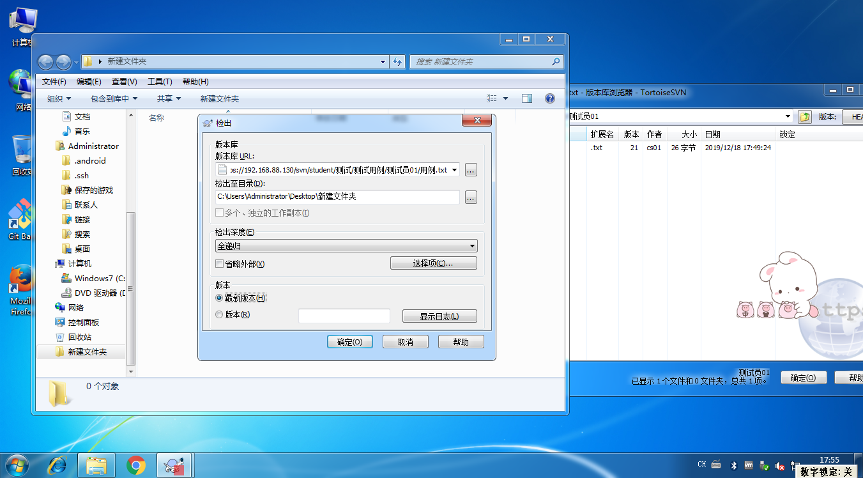Click the browse button next to checkout directory
The width and height of the screenshot is (863, 478).
(470, 197)
